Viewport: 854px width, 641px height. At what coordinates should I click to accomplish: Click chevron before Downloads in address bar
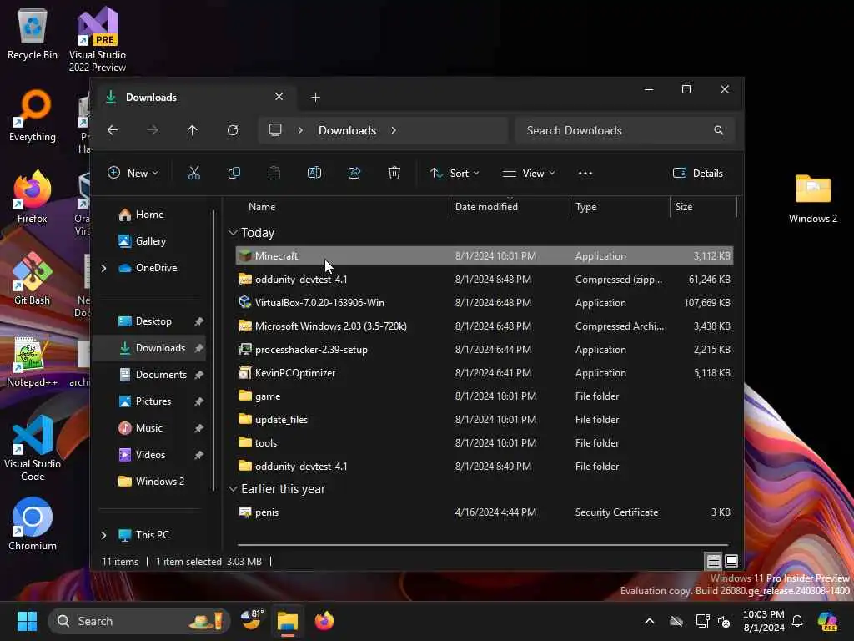(x=300, y=130)
